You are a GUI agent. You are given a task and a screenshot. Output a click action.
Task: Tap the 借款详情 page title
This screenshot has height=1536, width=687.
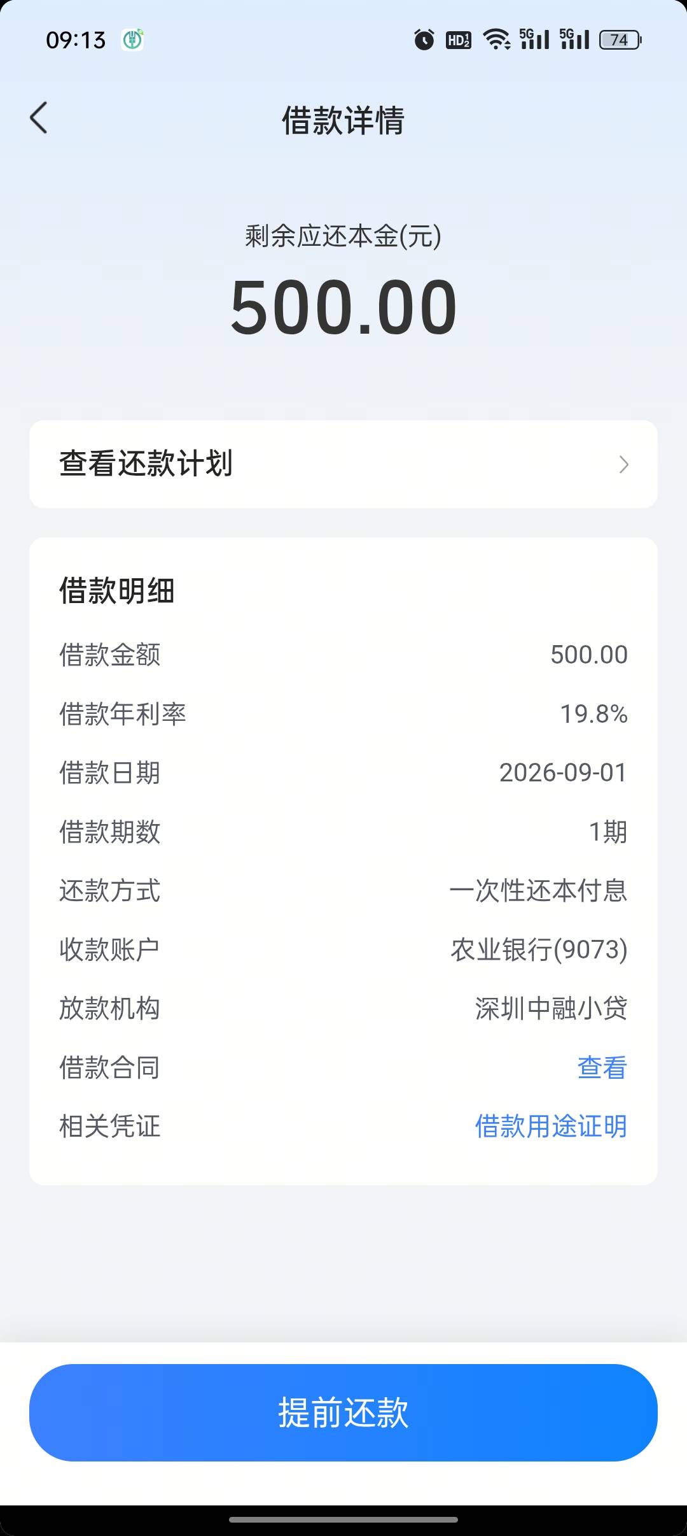pos(343,120)
